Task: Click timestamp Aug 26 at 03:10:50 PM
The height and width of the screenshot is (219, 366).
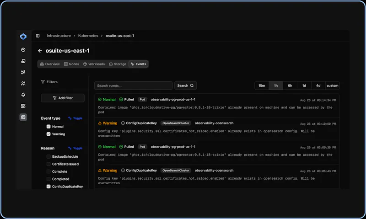Action: pyautogui.click(x=318, y=124)
